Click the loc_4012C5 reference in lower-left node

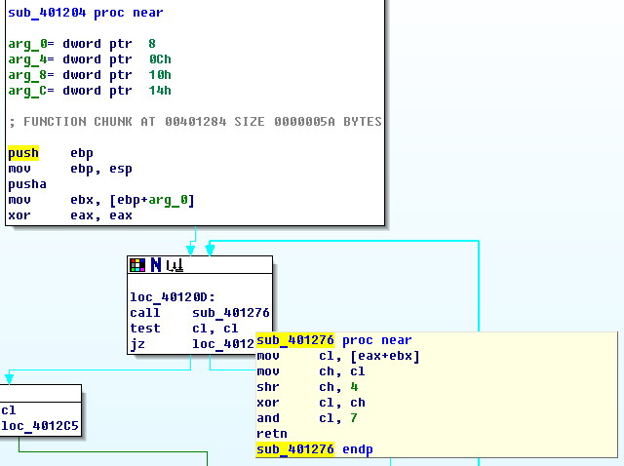coord(39,426)
